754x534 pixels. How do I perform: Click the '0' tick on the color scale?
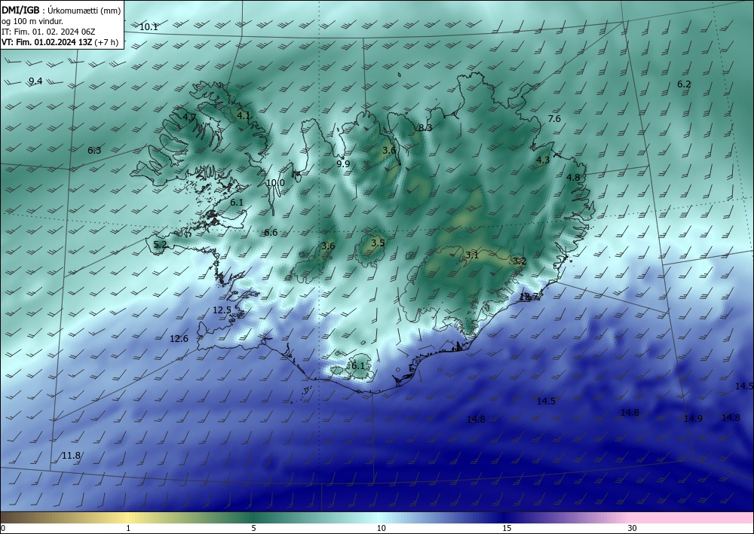[3, 528]
